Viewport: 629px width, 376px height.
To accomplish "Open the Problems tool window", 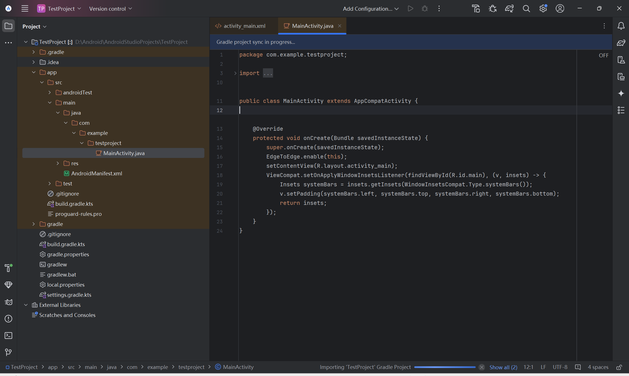I will coord(8,319).
